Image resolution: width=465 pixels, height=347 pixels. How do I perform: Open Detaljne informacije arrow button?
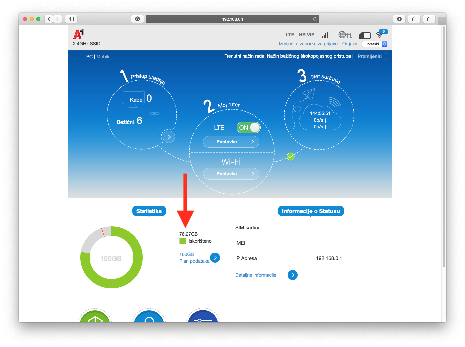click(292, 275)
